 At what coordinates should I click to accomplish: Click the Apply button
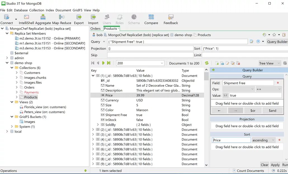coord(275,165)
